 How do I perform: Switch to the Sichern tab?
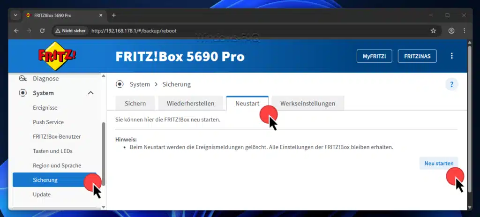[135, 104]
